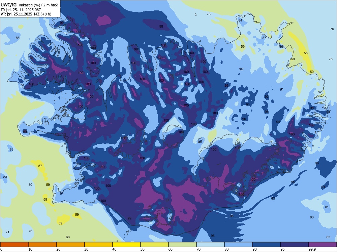Click the legend tick label '0'
This screenshot has width=337, height=252.
(1, 249)
